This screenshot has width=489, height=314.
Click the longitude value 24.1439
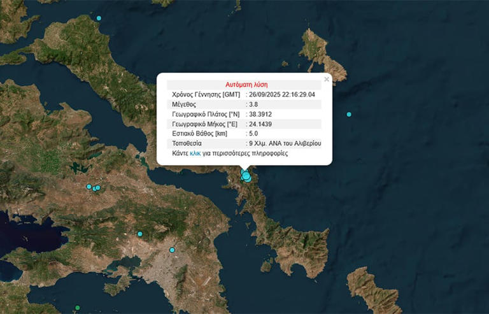pyautogui.click(x=261, y=124)
